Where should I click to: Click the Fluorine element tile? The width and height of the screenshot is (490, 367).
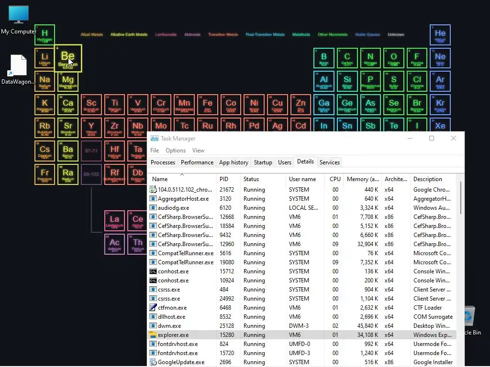[417, 58]
